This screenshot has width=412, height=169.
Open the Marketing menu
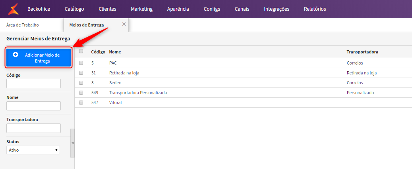(x=141, y=9)
